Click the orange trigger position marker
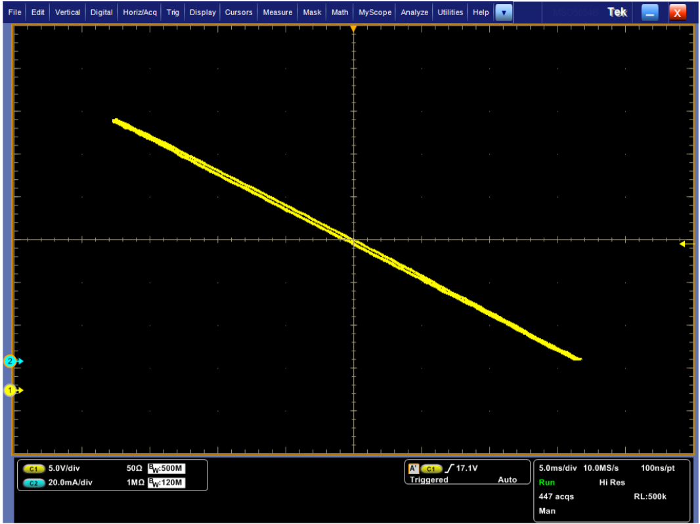Screen dimensions: 700x524 [353, 28]
